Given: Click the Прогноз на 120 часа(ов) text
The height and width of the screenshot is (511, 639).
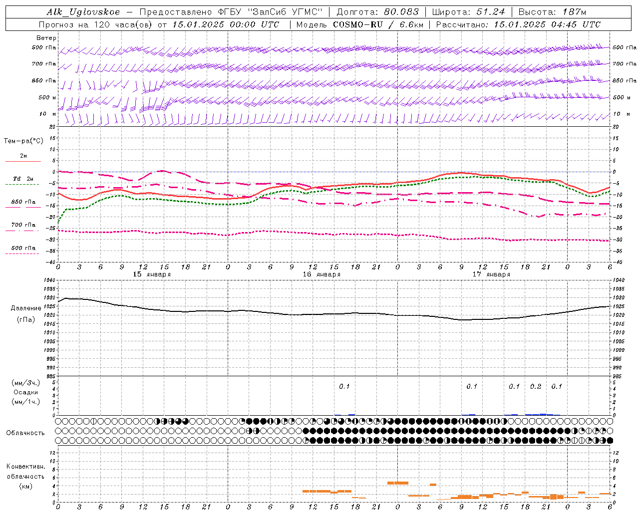Looking at the screenshot, I should (x=96, y=24).
